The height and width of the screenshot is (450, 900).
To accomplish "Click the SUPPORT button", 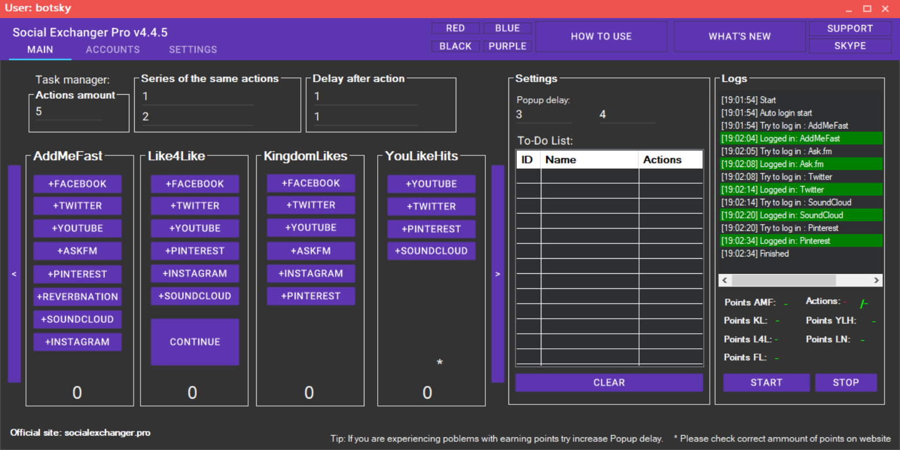I will click(850, 28).
